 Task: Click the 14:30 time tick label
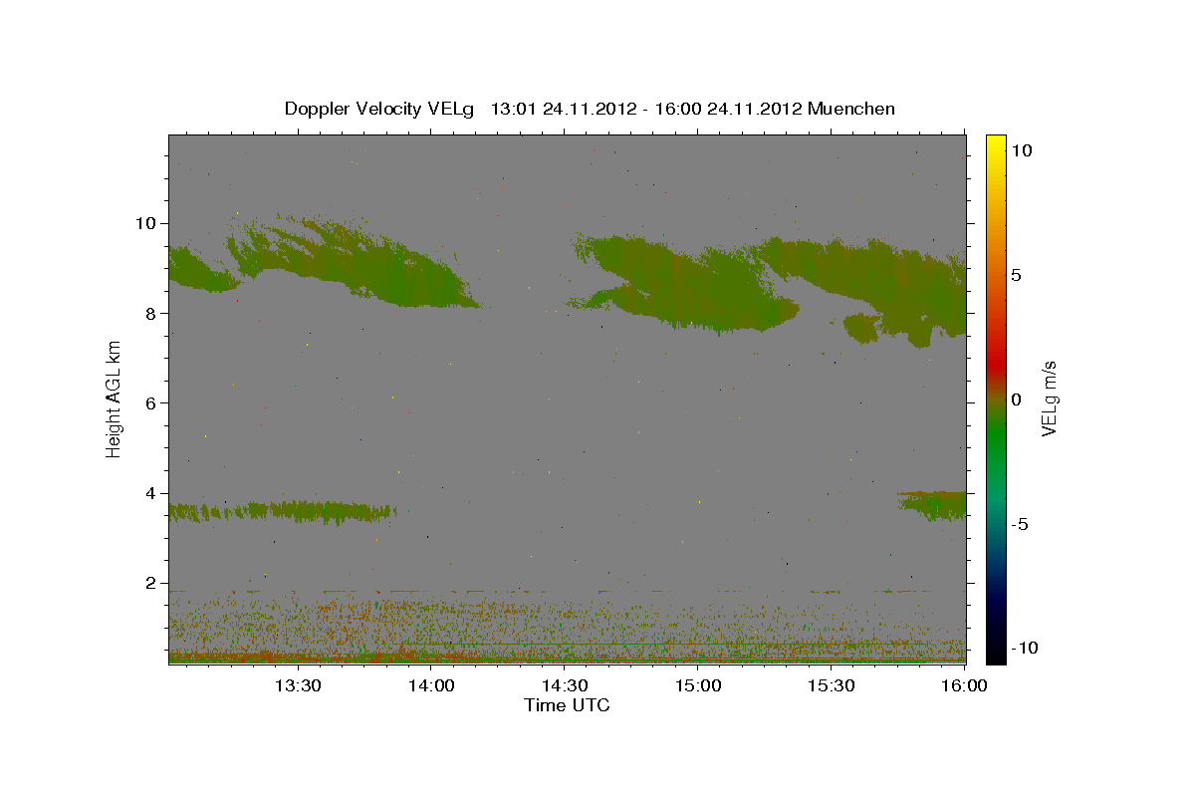[x=565, y=685]
